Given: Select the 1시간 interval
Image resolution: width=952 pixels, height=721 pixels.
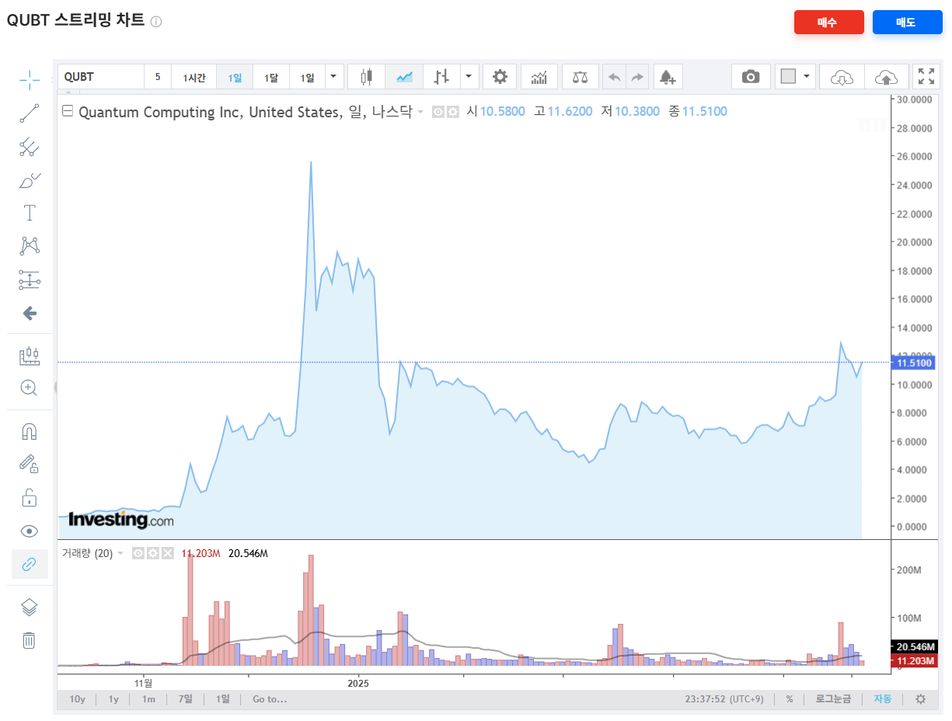Looking at the screenshot, I should [x=194, y=77].
